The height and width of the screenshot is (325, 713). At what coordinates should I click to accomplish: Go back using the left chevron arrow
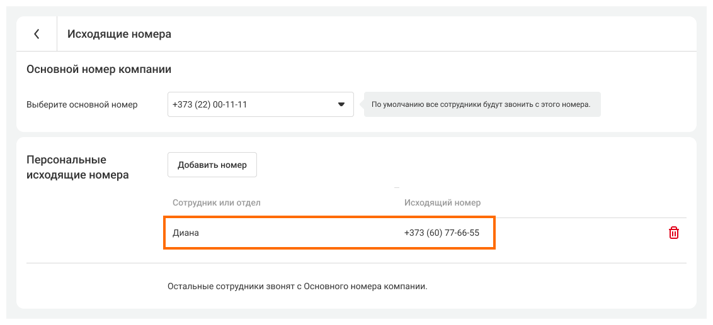(37, 34)
